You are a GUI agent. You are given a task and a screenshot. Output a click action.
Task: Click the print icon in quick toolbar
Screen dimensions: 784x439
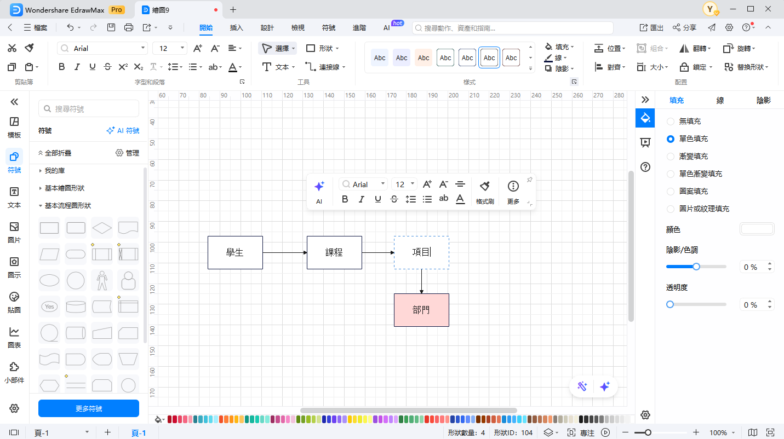pyautogui.click(x=129, y=27)
